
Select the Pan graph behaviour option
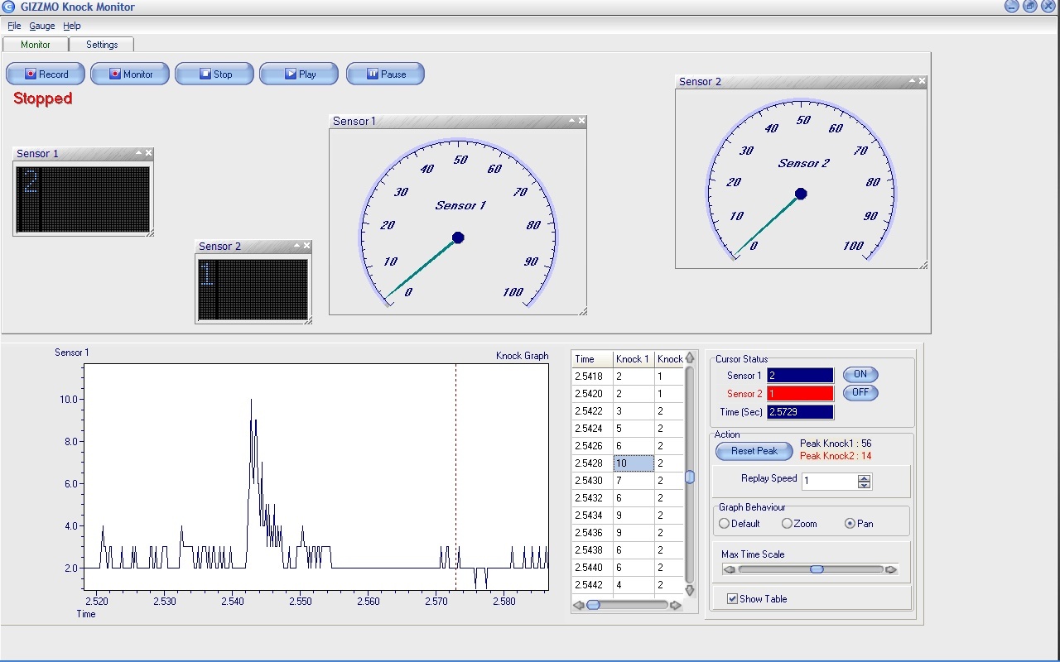860,524
